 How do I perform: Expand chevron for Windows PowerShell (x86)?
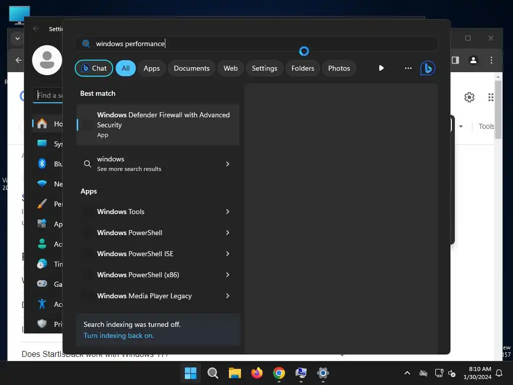tap(228, 275)
